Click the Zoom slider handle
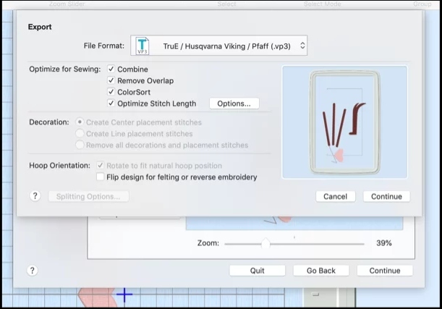The width and height of the screenshot is (442, 309). pos(265,243)
